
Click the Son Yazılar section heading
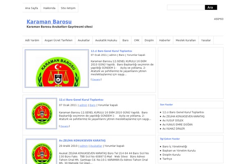pos(166,105)
